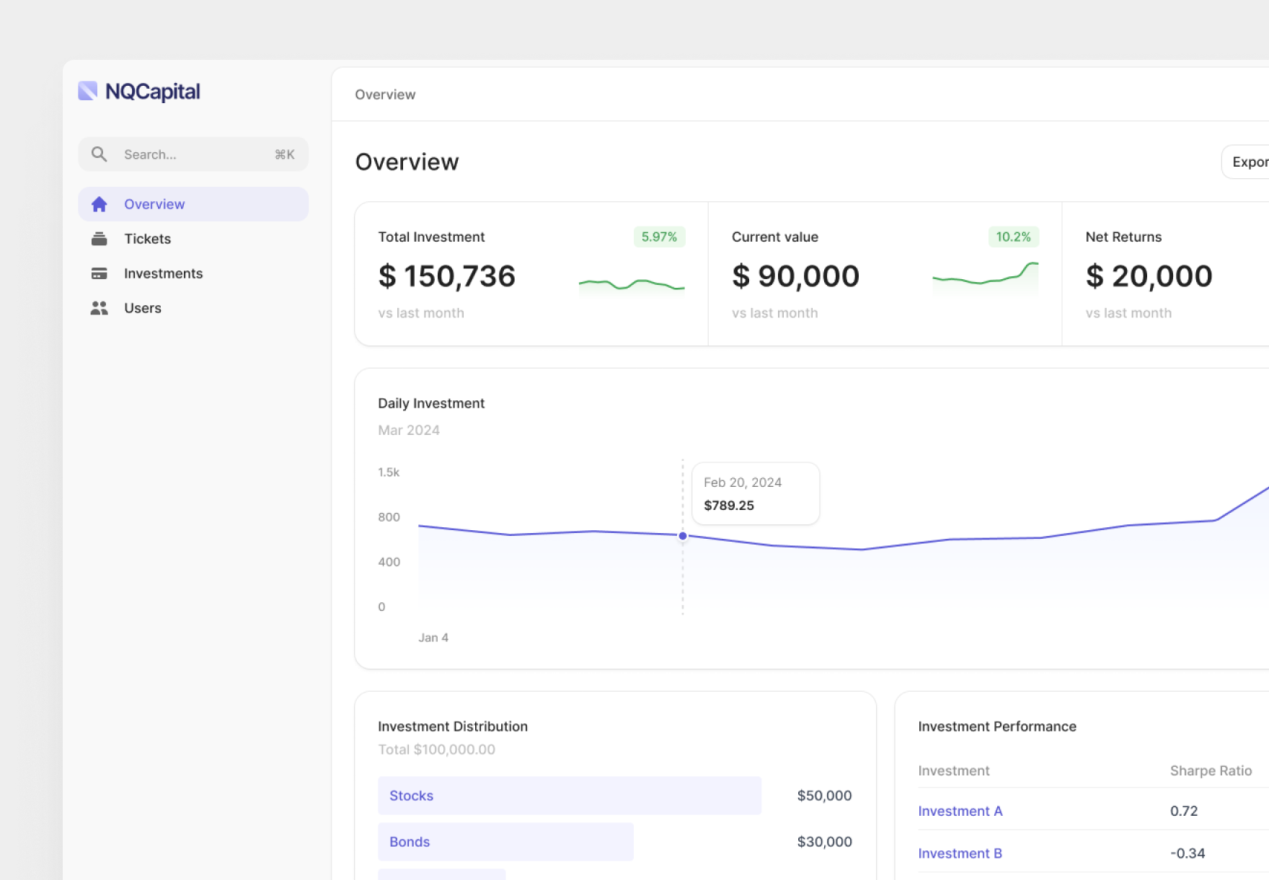
Task: Click the $ 20,000 Net Returns value
Action: (x=1149, y=276)
